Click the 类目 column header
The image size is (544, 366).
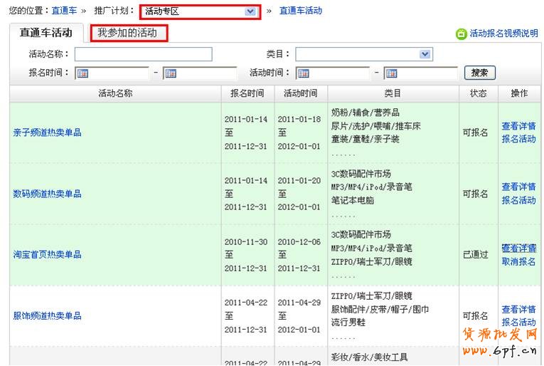point(393,93)
